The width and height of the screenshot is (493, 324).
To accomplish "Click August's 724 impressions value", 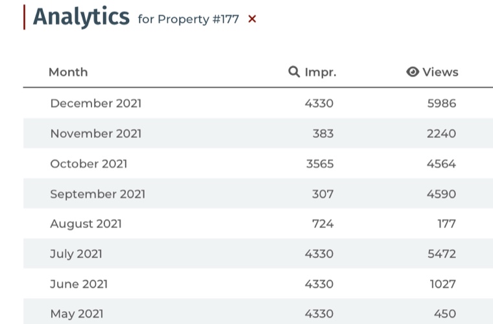I will [322, 224].
